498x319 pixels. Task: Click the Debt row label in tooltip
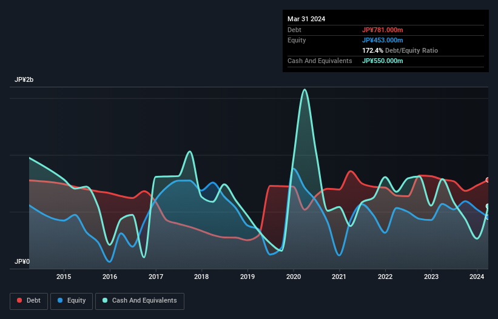pos(294,30)
